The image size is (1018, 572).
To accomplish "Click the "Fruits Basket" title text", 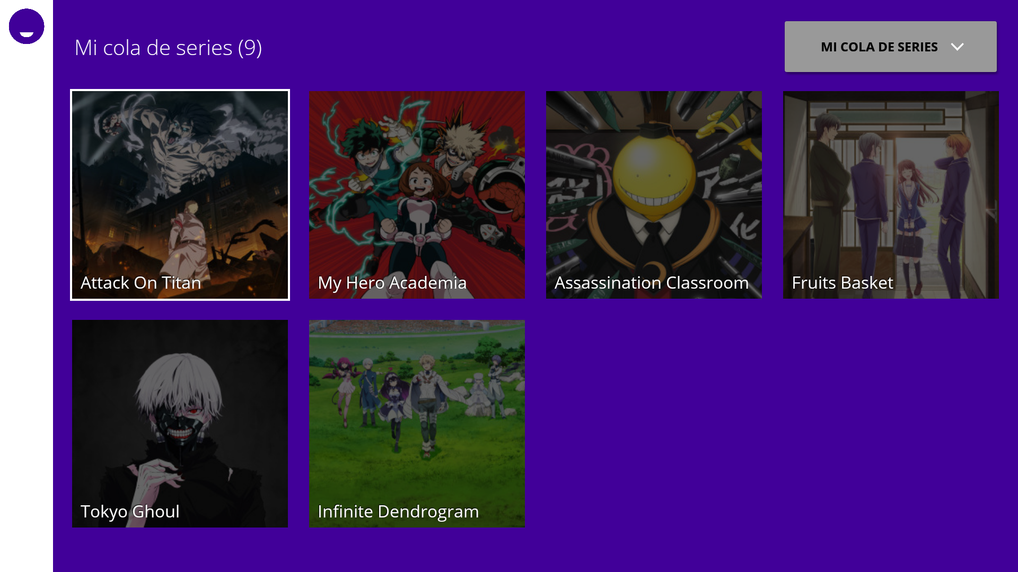I will 842,283.
